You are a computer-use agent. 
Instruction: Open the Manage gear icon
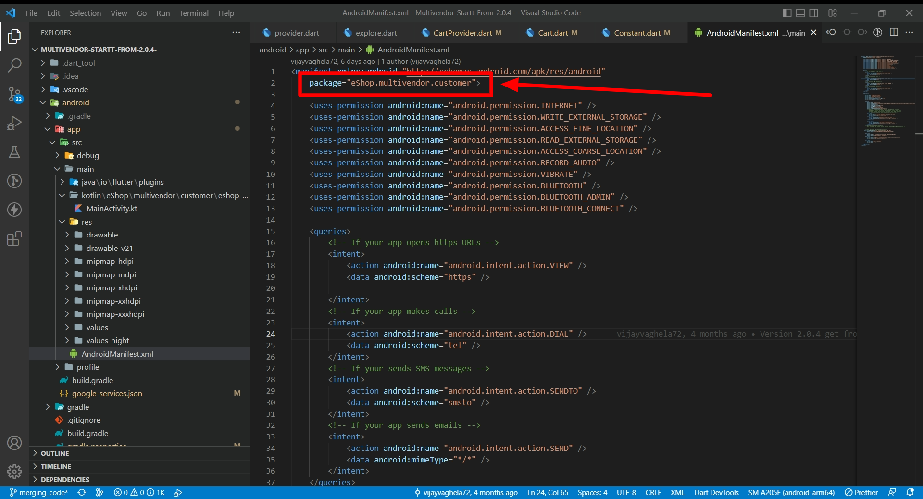[x=14, y=471]
